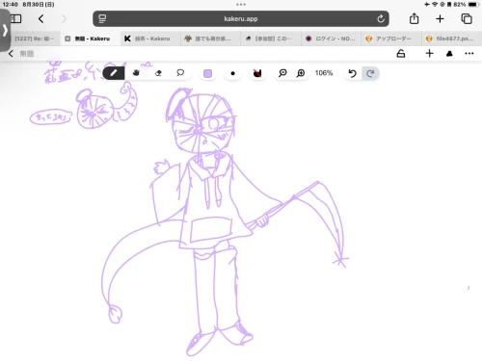Tap the battery status indicator

point(473,5)
